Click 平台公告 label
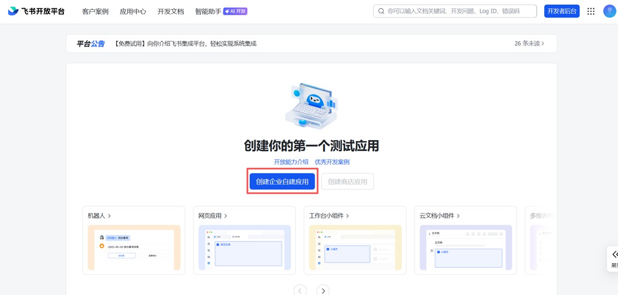 point(91,44)
